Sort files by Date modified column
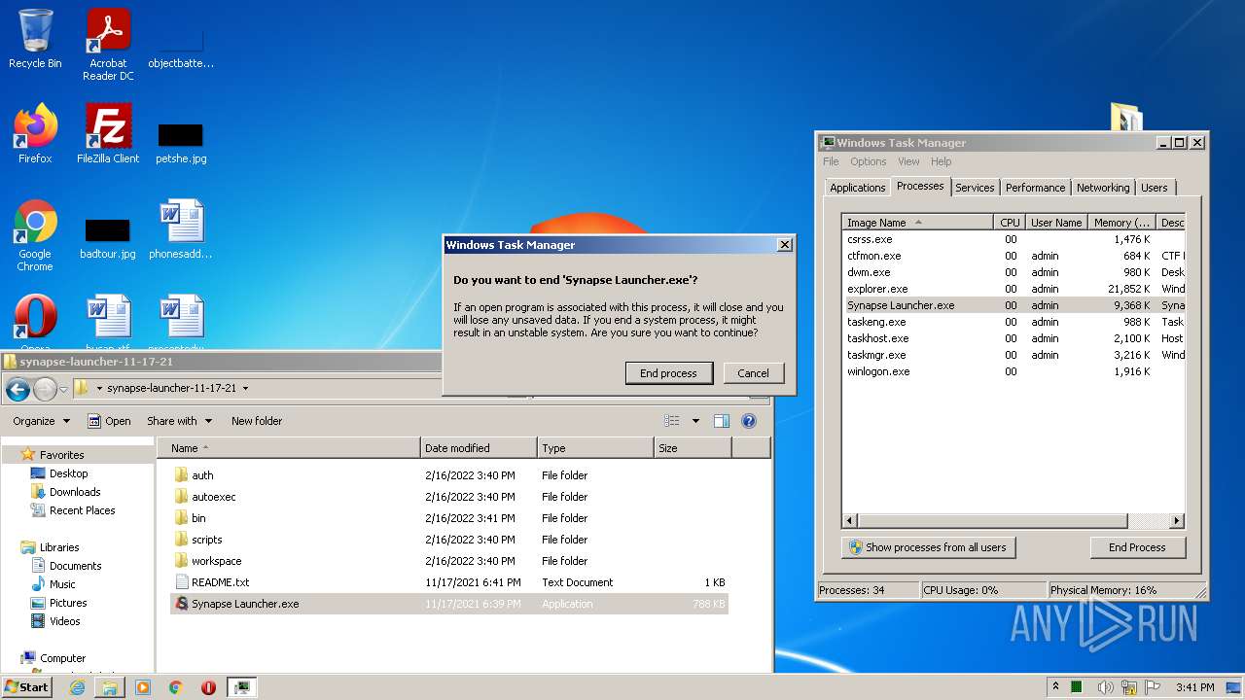 click(479, 448)
